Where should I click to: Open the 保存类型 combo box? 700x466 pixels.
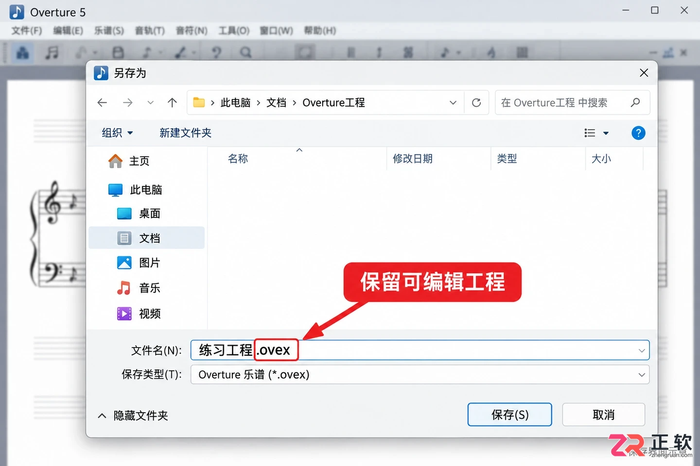click(x=420, y=375)
